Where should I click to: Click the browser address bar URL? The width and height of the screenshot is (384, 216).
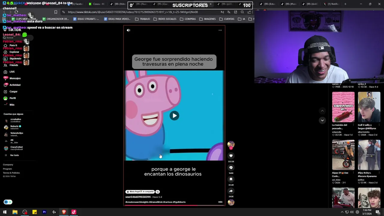coord(133,12)
